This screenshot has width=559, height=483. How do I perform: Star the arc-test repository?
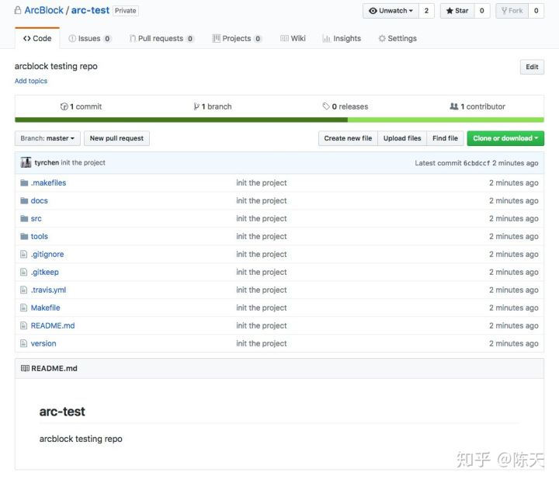click(x=457, y=11)
